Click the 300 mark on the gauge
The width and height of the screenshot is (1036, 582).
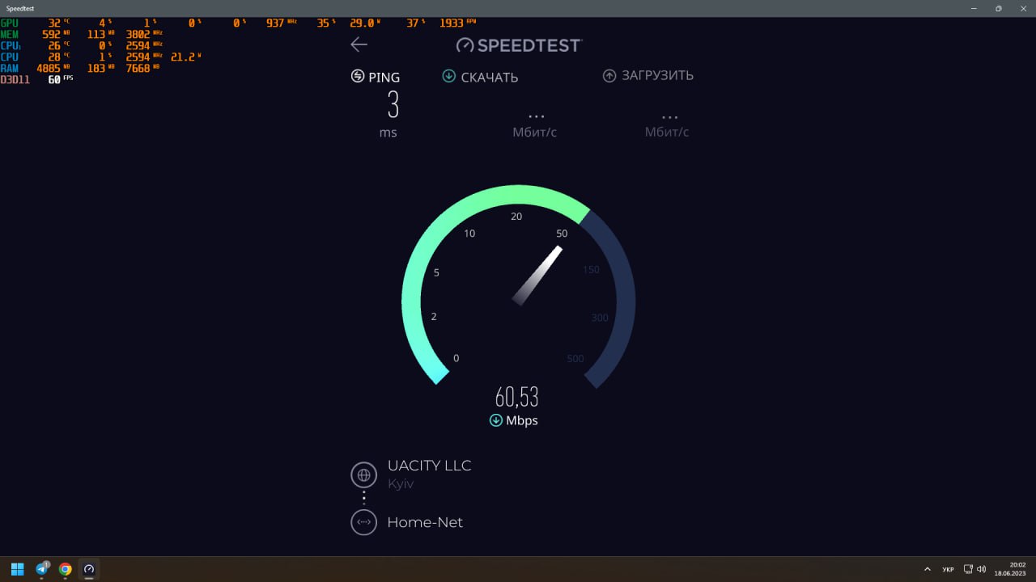click(x=600, y=318)
